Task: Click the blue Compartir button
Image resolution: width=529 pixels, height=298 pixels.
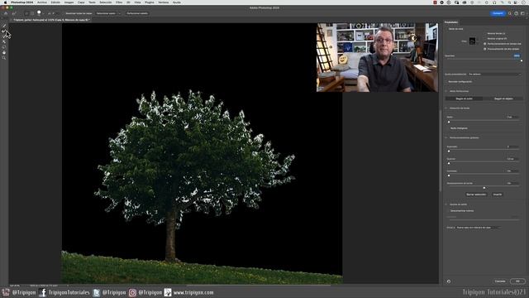Action: click(x=498, y=13)
